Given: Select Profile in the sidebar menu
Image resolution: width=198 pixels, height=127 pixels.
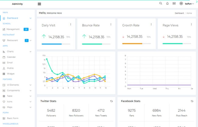Looking at the screenshot, I should click(x=10, y=68).
